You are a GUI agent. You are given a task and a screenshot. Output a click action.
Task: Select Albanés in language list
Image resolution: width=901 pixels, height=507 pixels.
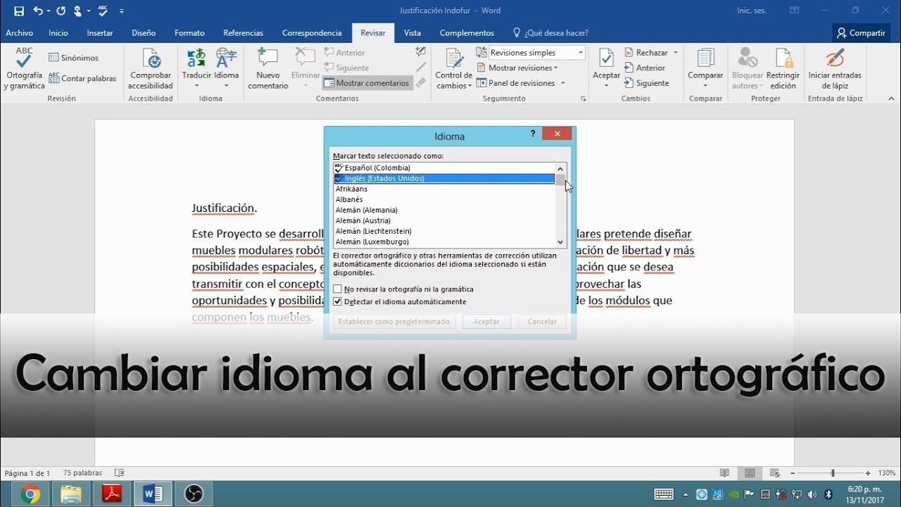(444, 199)
